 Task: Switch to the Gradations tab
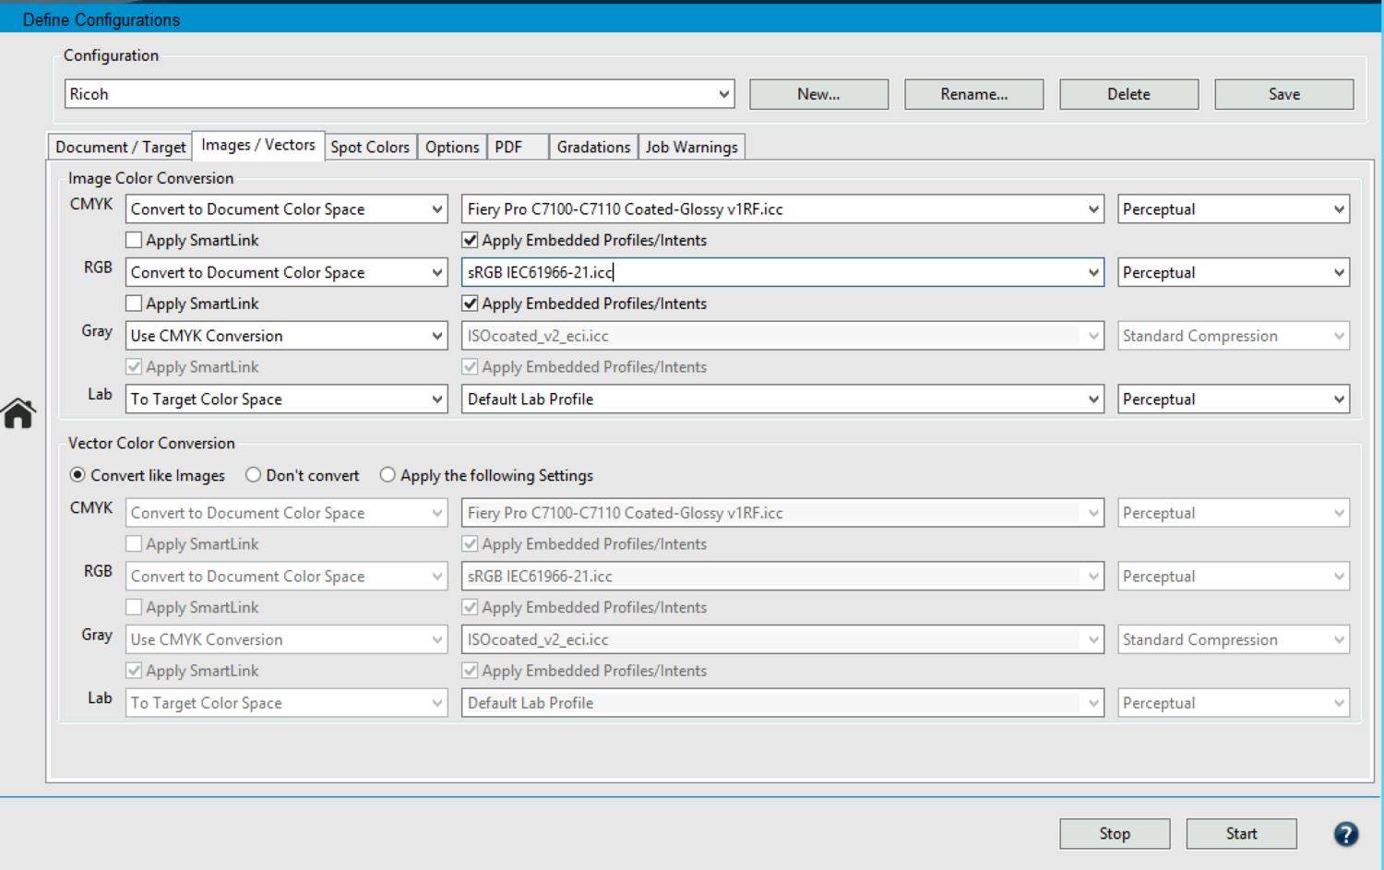point(593,148)
